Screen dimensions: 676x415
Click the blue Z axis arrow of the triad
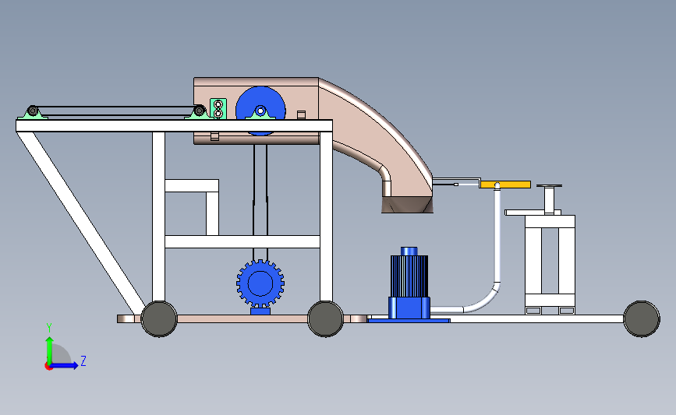(65, 365)
